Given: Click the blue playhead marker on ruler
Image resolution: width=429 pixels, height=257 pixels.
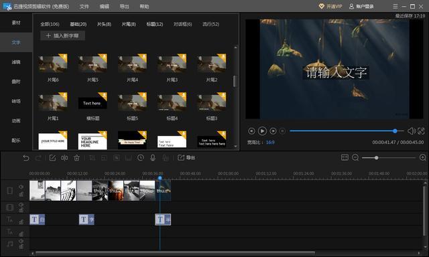Looking at the screenshot, I should point(160,178).
